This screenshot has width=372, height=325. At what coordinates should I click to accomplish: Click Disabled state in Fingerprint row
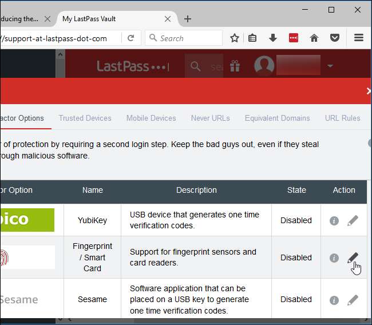click(296, 257)
